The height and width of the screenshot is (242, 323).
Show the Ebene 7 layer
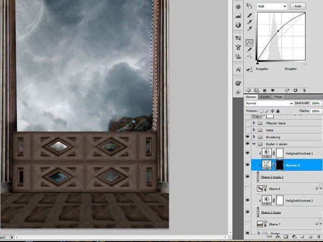[x=248, y=224]
